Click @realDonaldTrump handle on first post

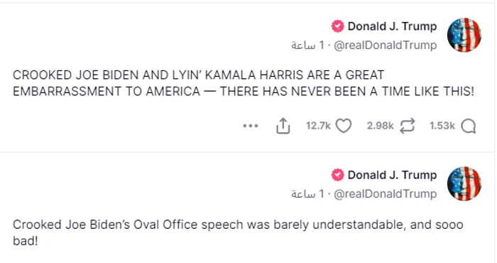(386, 45)
